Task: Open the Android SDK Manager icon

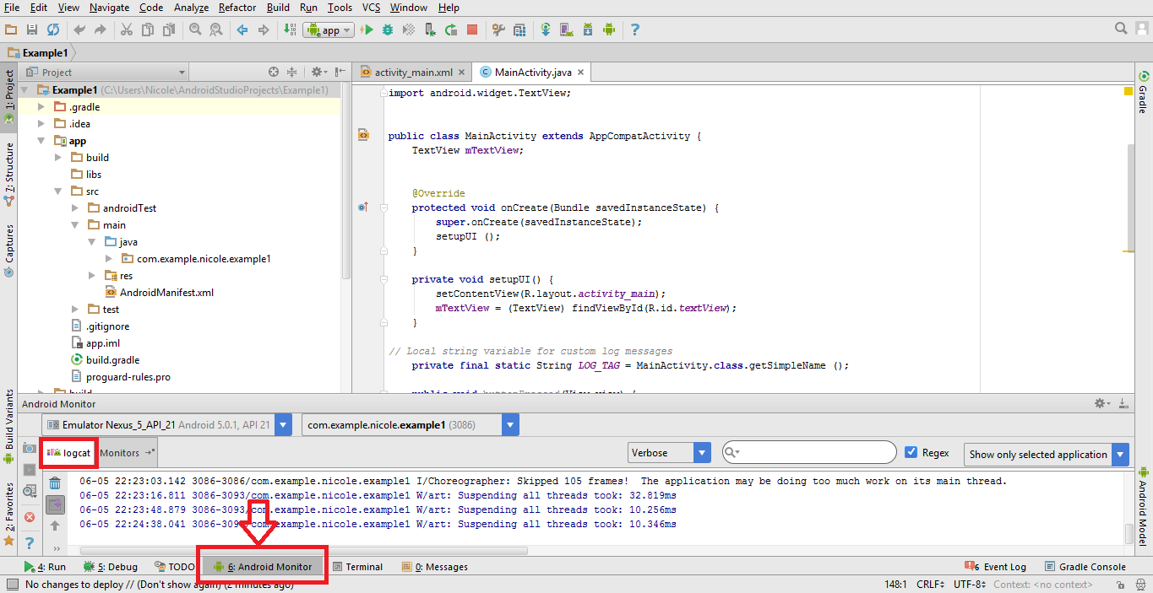Action: click(589, 30)
